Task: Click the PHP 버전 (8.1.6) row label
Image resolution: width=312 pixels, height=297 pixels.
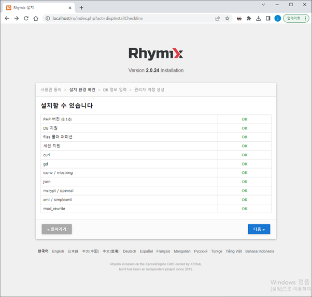Action: click(x=58, y=119)
